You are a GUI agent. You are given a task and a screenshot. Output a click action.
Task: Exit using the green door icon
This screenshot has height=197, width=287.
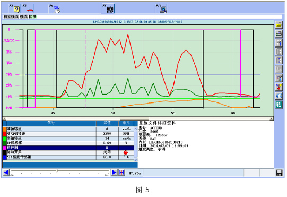click(279, 105)
